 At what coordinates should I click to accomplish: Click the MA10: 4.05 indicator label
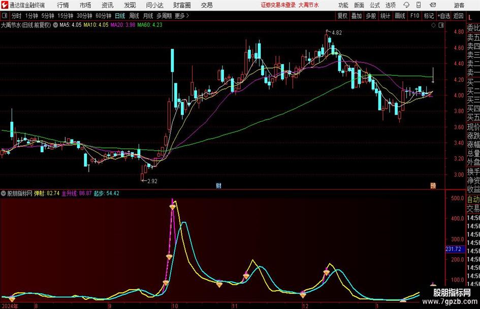click(x=96, y=25)
